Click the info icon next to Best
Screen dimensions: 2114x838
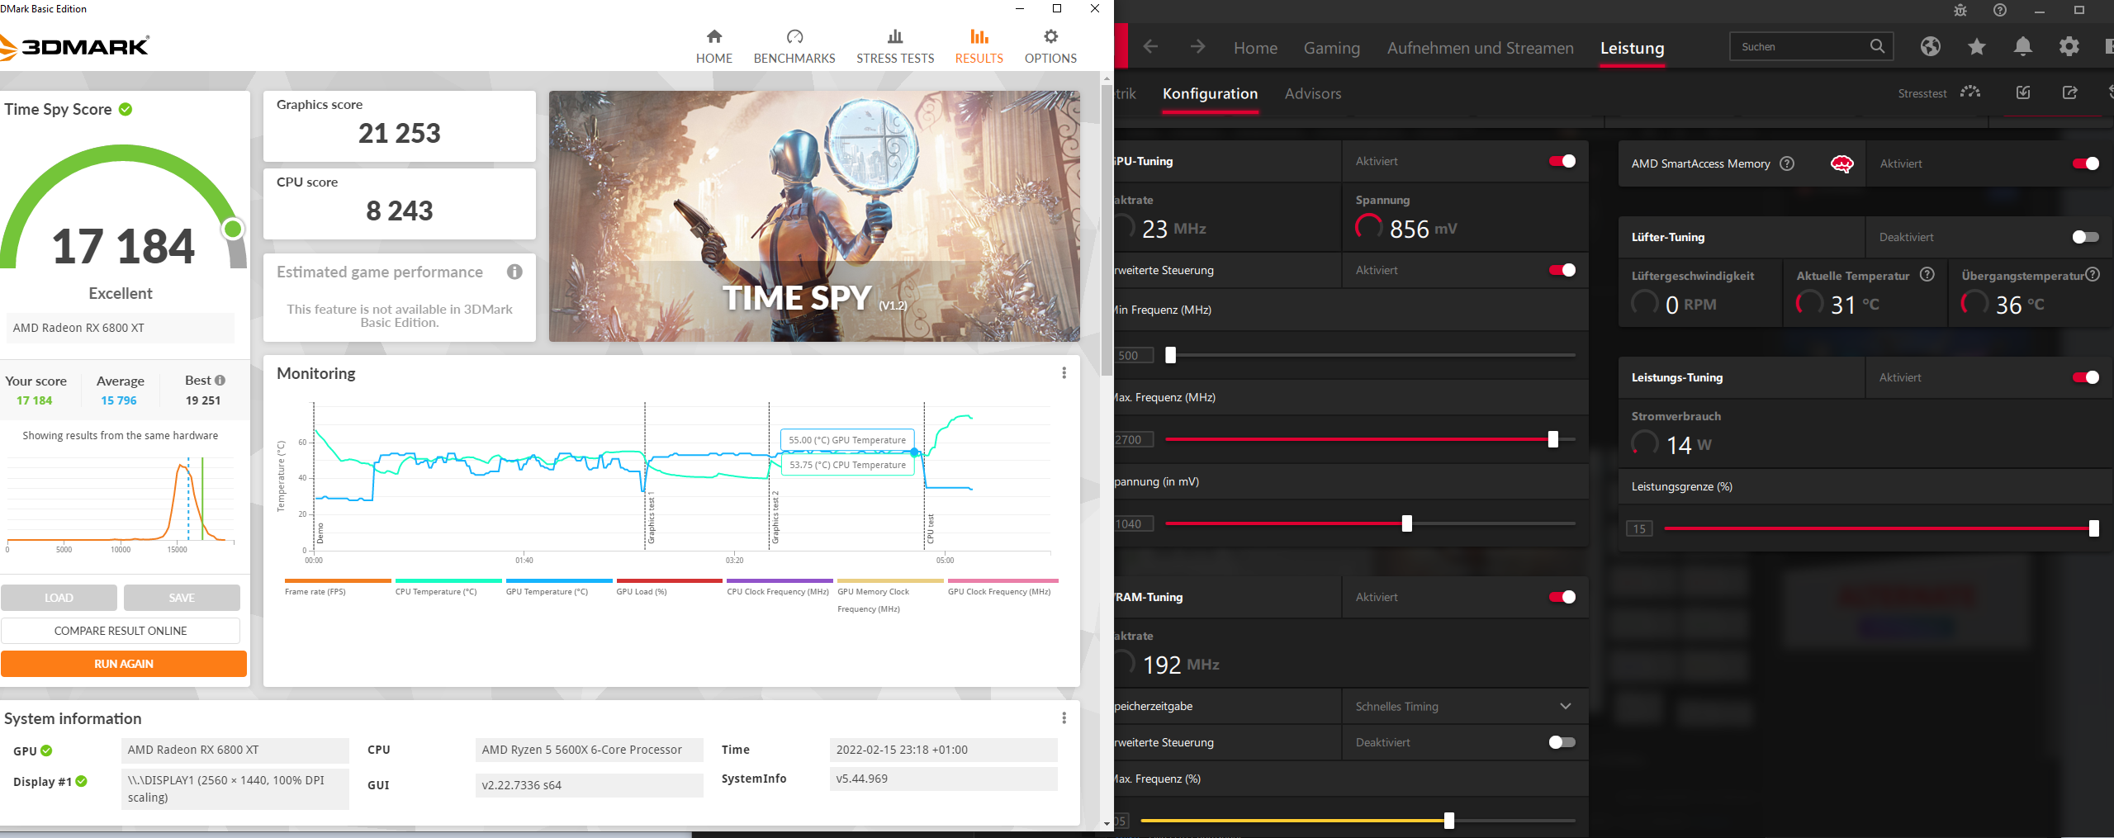click(220, 381)
